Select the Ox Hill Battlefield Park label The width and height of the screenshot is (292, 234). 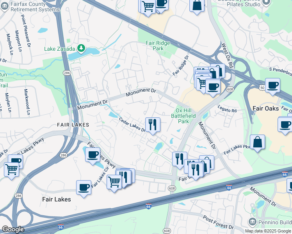point(181,116)
